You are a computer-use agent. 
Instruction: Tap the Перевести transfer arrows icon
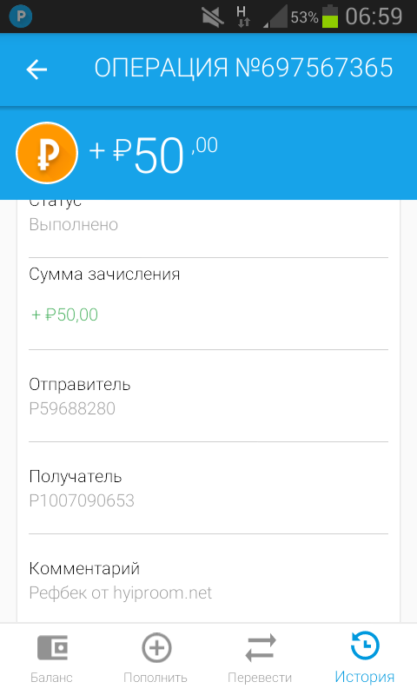[261, 648]
